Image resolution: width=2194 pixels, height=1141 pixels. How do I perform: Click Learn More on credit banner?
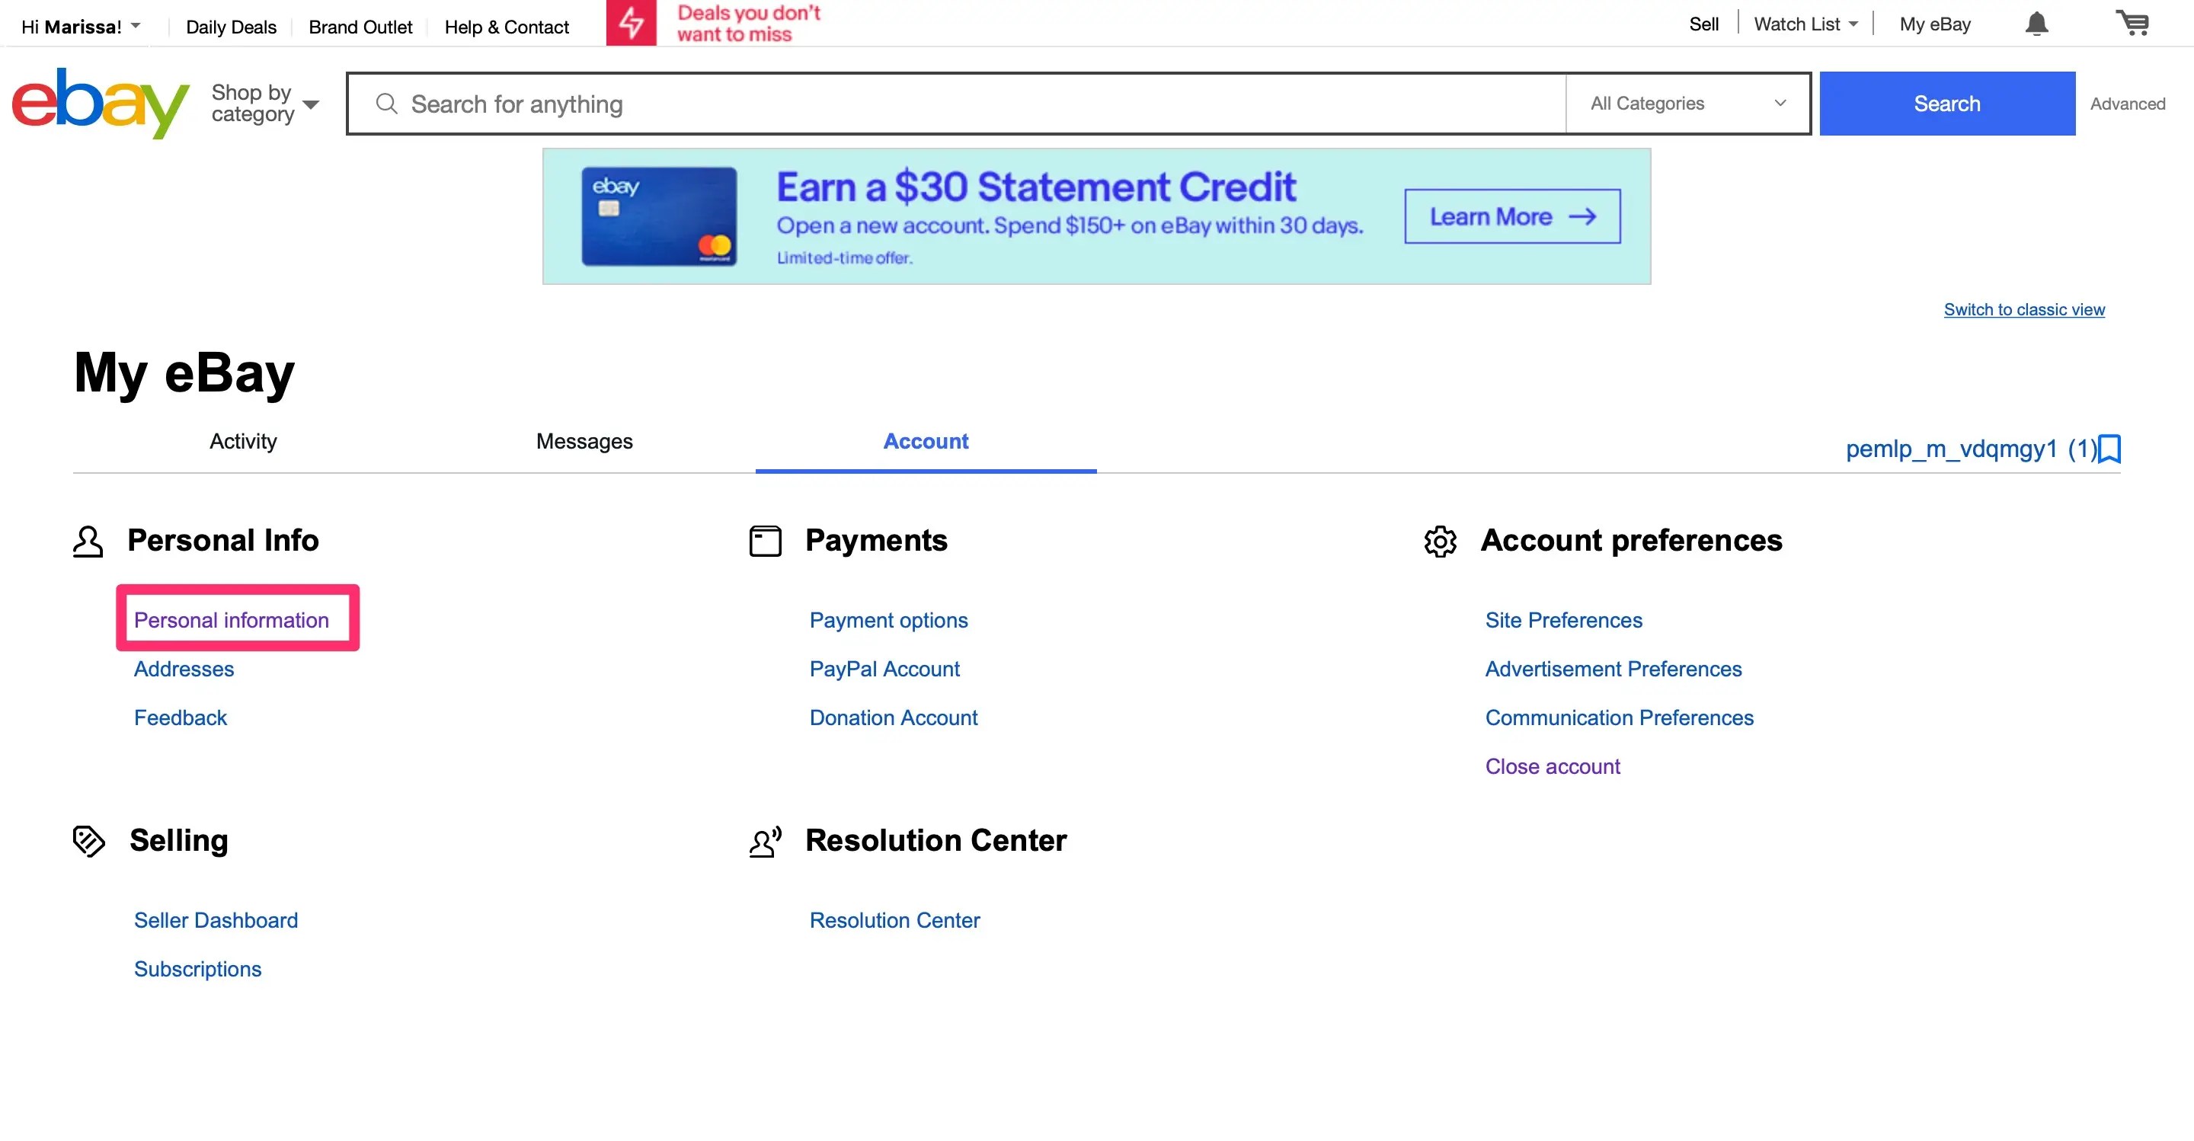[x=1511, y=216]
